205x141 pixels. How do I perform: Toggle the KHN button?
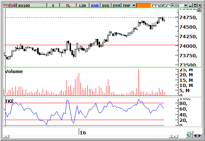(95, 6)
